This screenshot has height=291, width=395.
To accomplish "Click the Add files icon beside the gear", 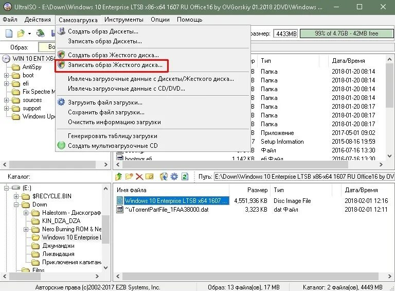I will pyautogui.click(x=164, y=177).
